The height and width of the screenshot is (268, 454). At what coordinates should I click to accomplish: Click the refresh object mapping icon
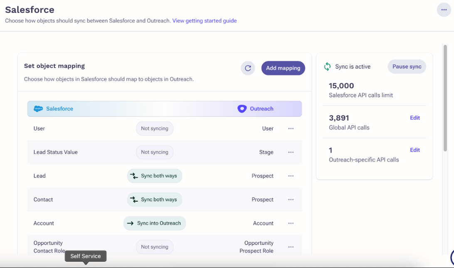pyautogui.click(x=248, y=68)
